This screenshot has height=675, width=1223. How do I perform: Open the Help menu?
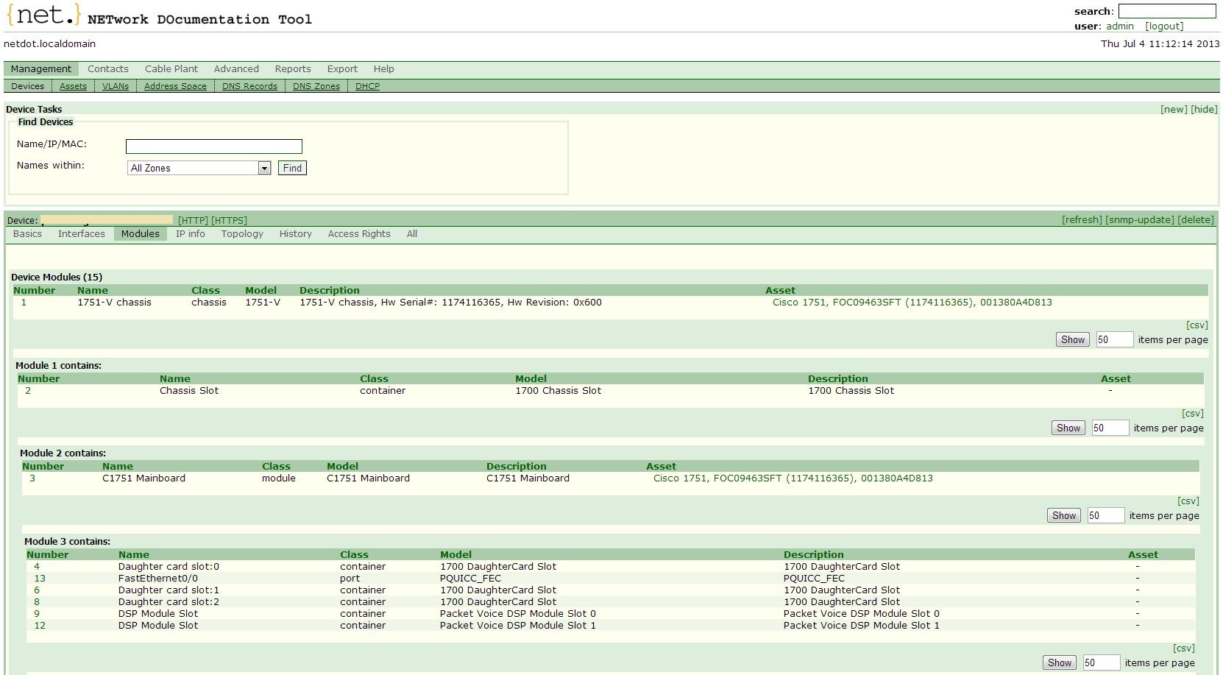coord(383,68)
